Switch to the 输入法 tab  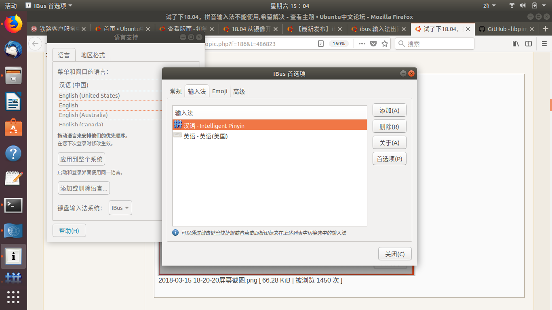[197, 92]
